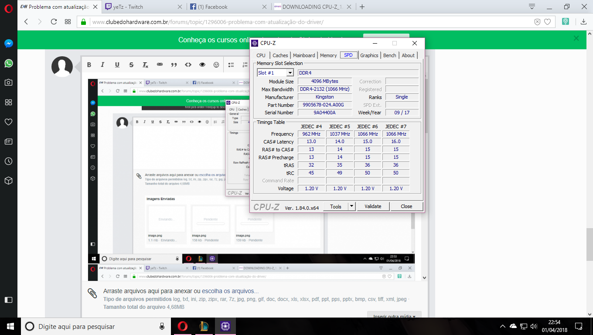The image size is (593, 335).
Task: Apply underline formatting in editor
Action: tap(117, 65)
